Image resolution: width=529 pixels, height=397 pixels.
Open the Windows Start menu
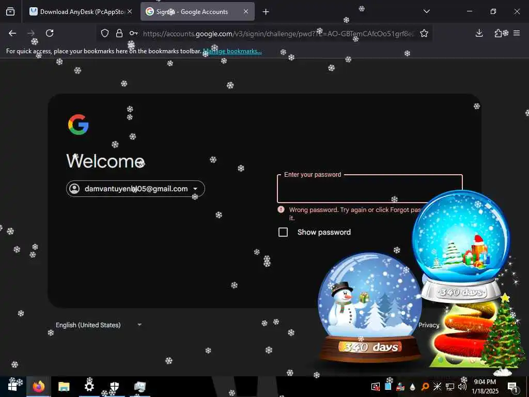(x=12, y=387)
